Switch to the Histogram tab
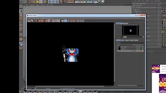 tap(125, 24)
